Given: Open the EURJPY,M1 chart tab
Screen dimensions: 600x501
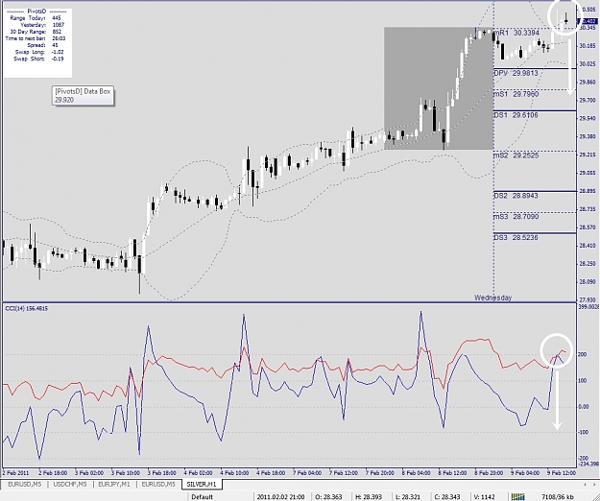Looking at the screenshot, I should click(x=114, y=484).
